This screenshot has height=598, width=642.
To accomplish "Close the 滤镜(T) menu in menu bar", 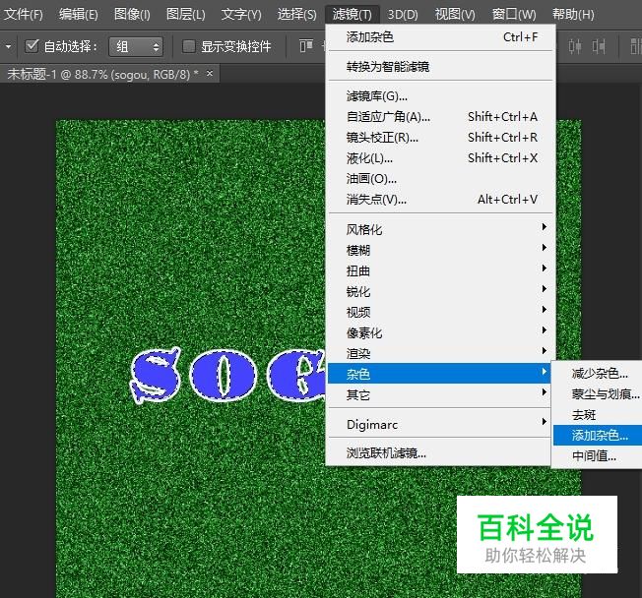I will (x=353, y=15).
